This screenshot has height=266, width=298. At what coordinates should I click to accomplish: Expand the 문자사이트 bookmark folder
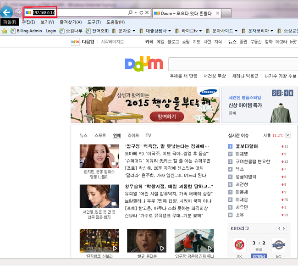pos(222,31)
